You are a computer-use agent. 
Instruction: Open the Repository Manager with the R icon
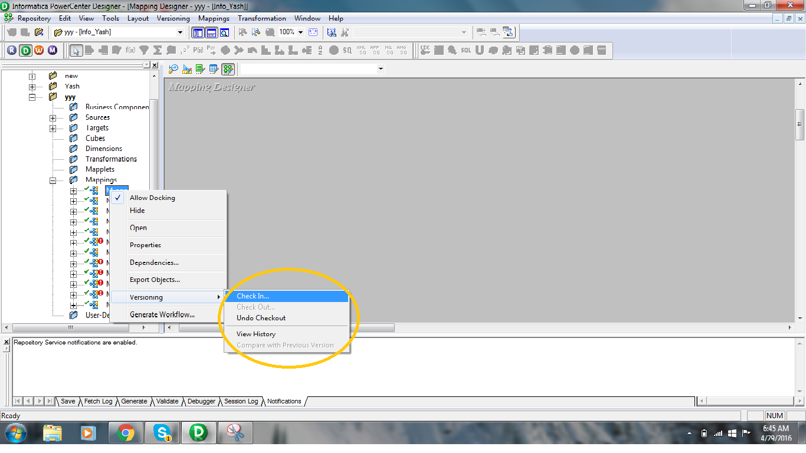pyautogui.click(x=11, y=50)
